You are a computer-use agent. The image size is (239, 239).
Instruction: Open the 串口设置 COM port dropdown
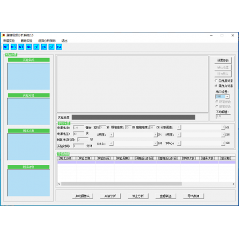[222, 96]
